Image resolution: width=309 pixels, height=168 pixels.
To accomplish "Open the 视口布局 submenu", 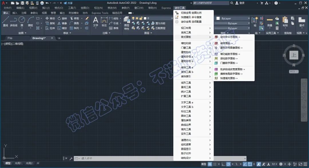I will pyautogui.click(x=193, y=28).
